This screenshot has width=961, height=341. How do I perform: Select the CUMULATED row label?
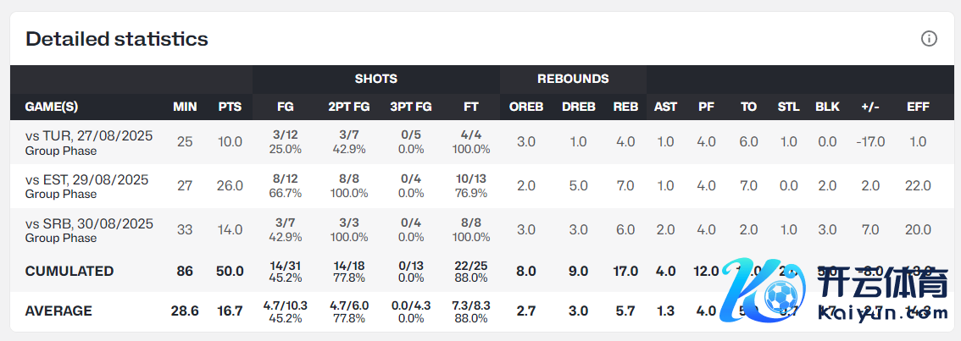(69, 271)
